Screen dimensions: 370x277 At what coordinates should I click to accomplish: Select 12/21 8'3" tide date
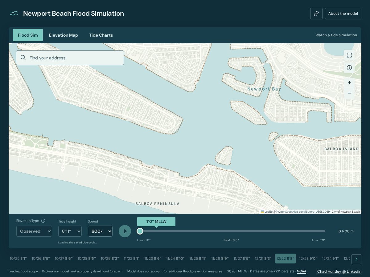click(263, 259)
